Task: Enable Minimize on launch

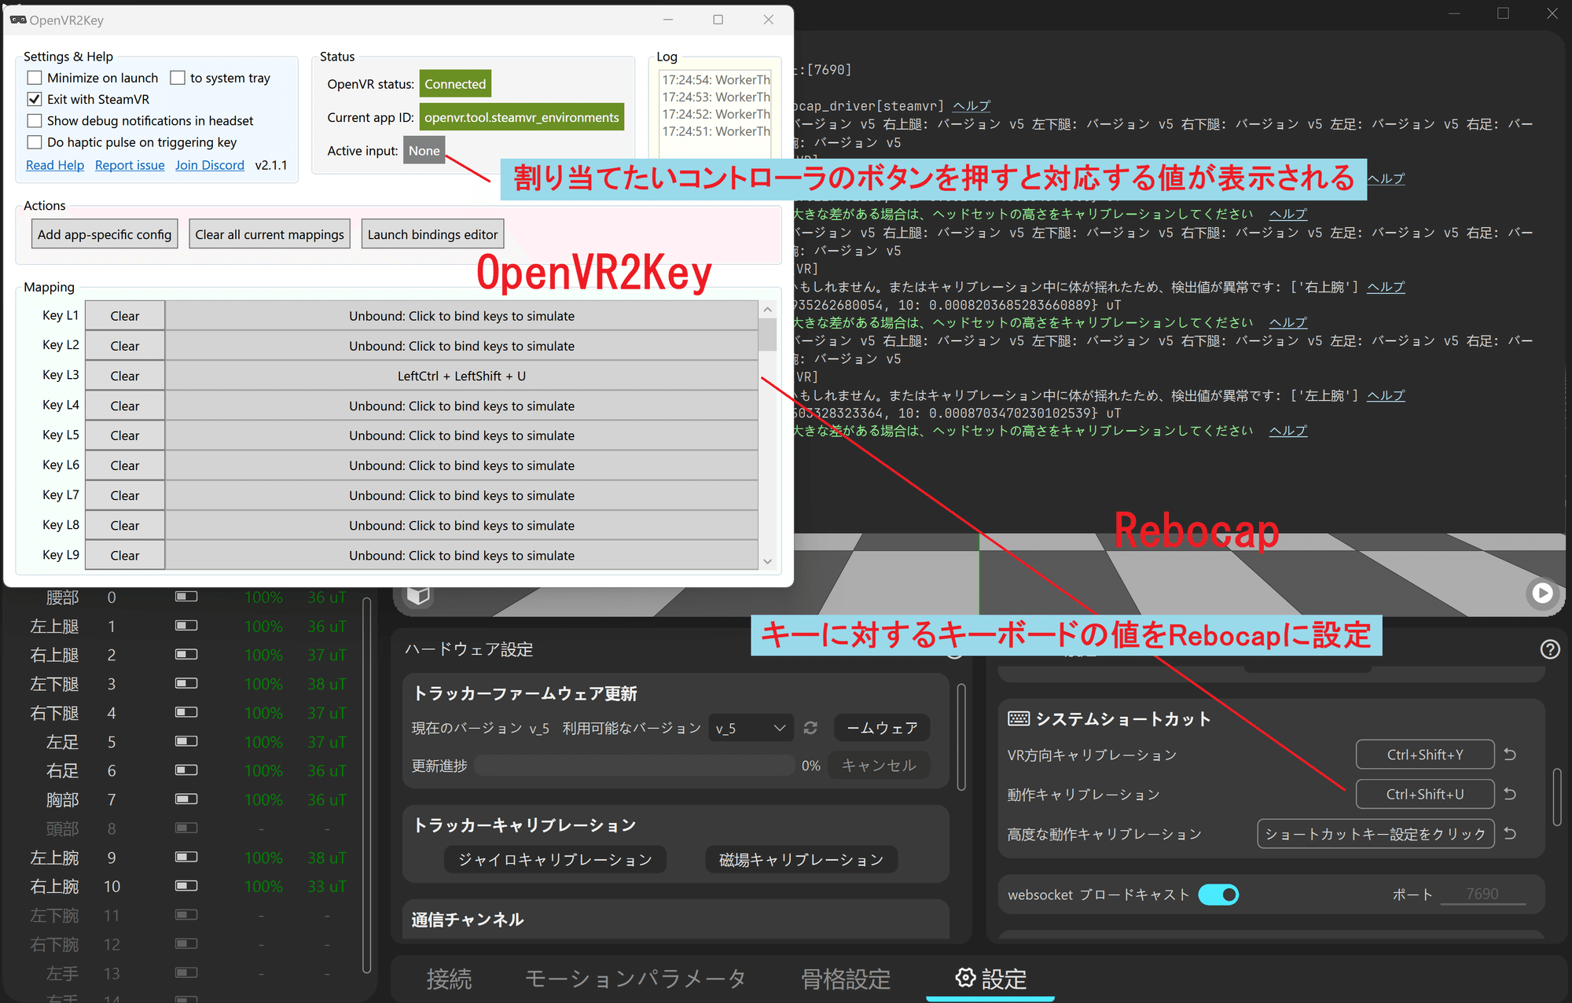Action: point(34,77)
